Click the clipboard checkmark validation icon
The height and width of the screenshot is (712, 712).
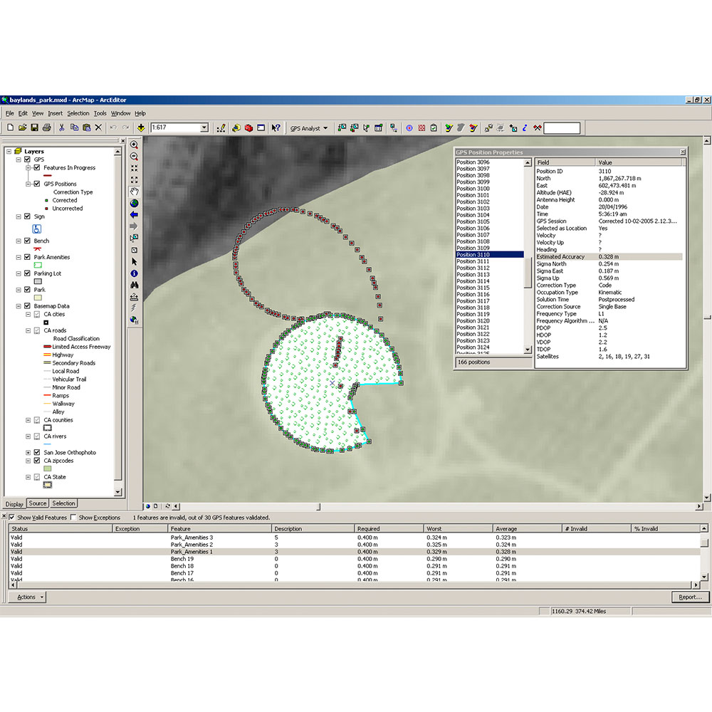tap(434, 128)
